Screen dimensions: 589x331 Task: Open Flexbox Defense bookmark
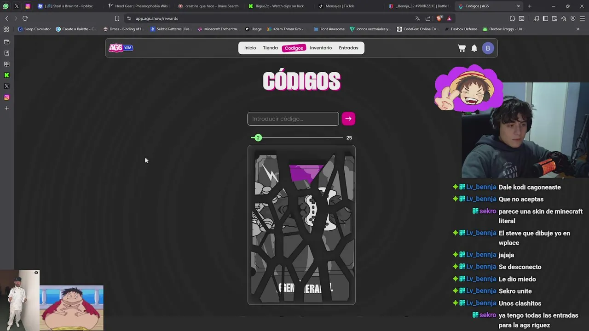pyautogui.click(x=461, y=29)
